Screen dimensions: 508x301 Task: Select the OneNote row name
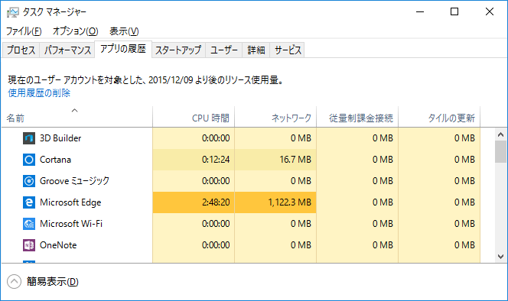(58, 245)
